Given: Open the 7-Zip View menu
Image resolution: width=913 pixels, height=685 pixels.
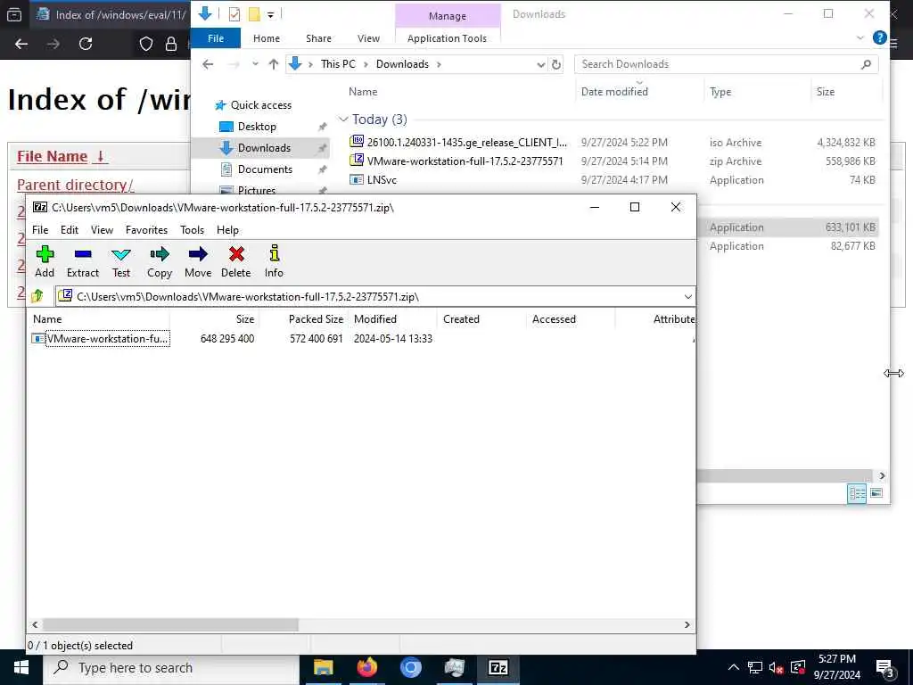Looking at the screenshot, I should [x=102, y=230].
